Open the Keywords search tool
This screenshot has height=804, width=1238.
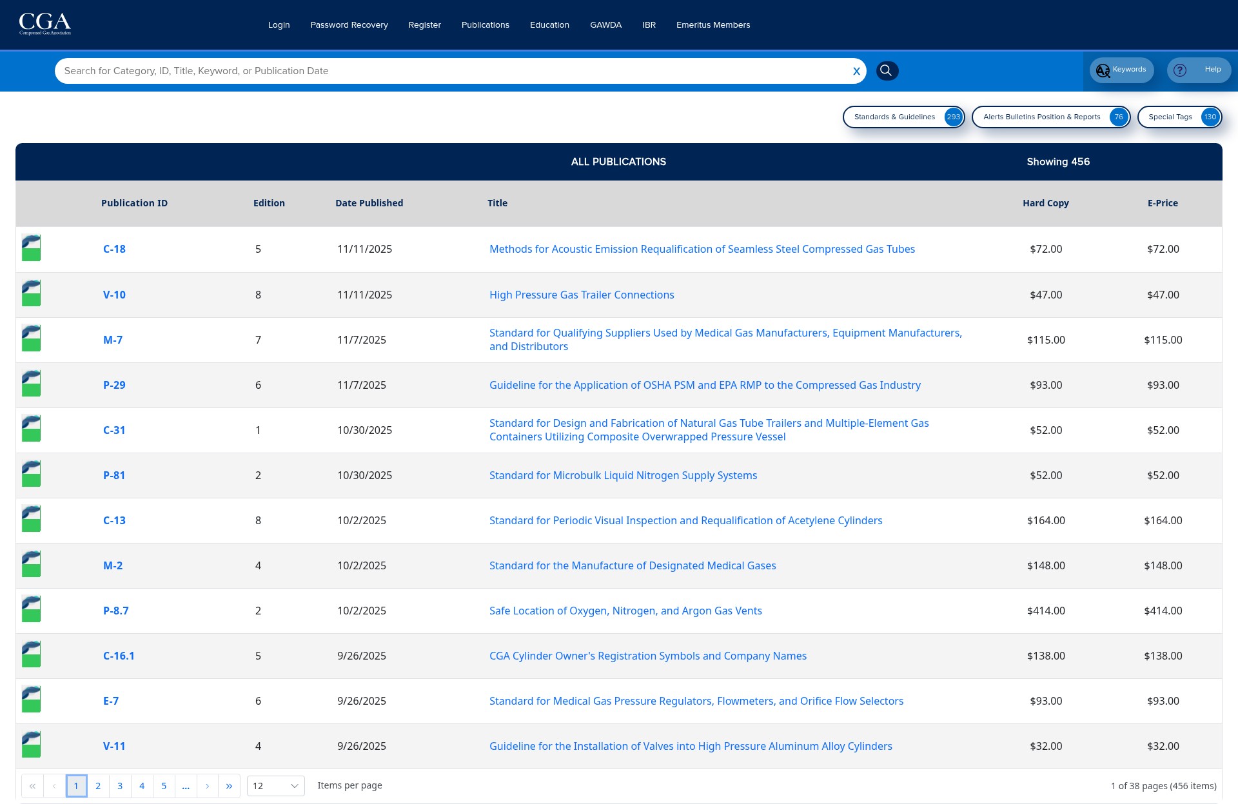[1121, 70]
